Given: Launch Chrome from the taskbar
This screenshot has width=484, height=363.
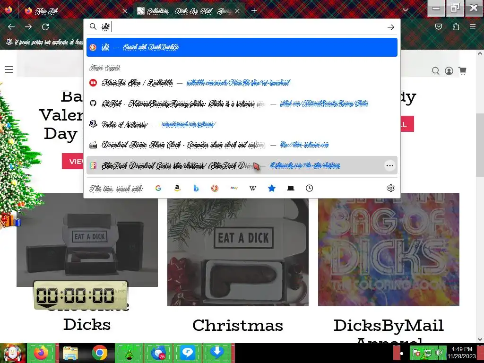Looking at the screenshot, I should coord(99,353).
